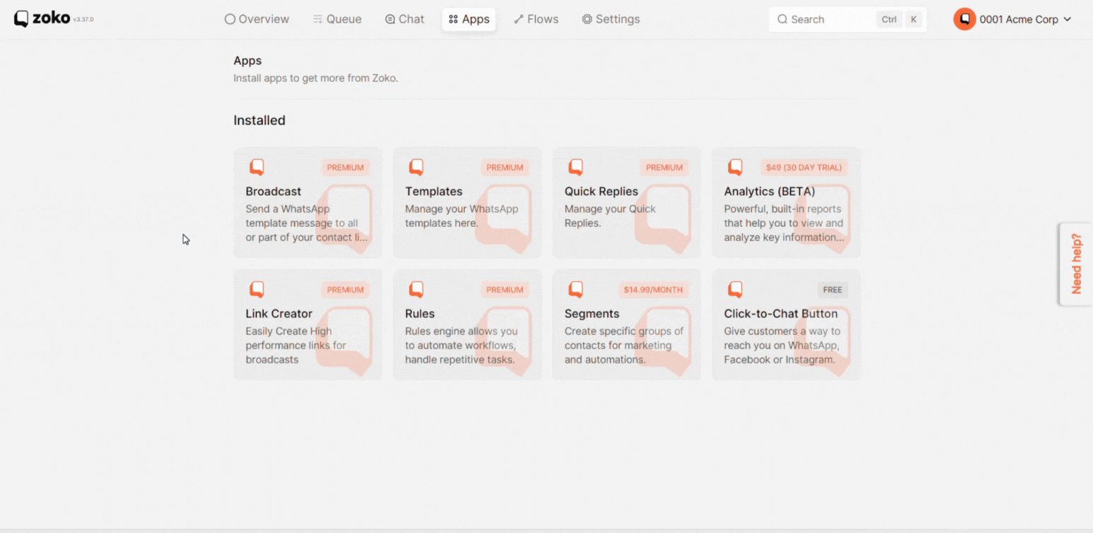Select the Apps tab
Screen dimensions: 1093x533
coord(469,19)
